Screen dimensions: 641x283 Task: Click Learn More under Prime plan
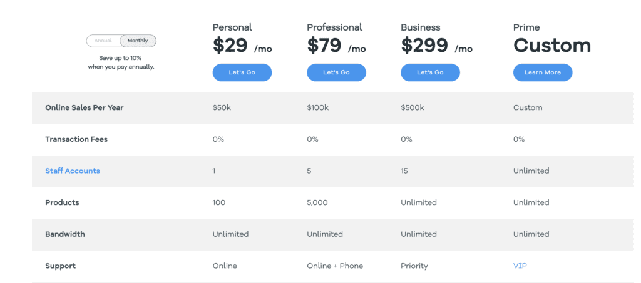(x=543, y=72)
